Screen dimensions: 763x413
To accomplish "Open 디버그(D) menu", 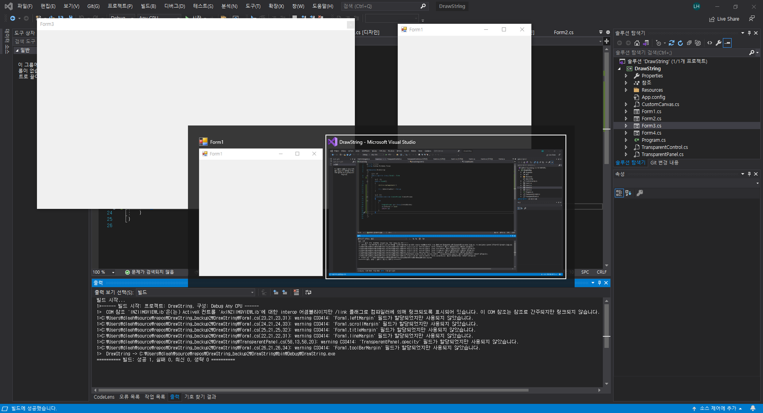I will point(175,6).
